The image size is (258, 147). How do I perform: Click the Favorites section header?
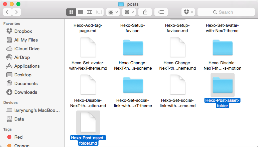[12, 23]
